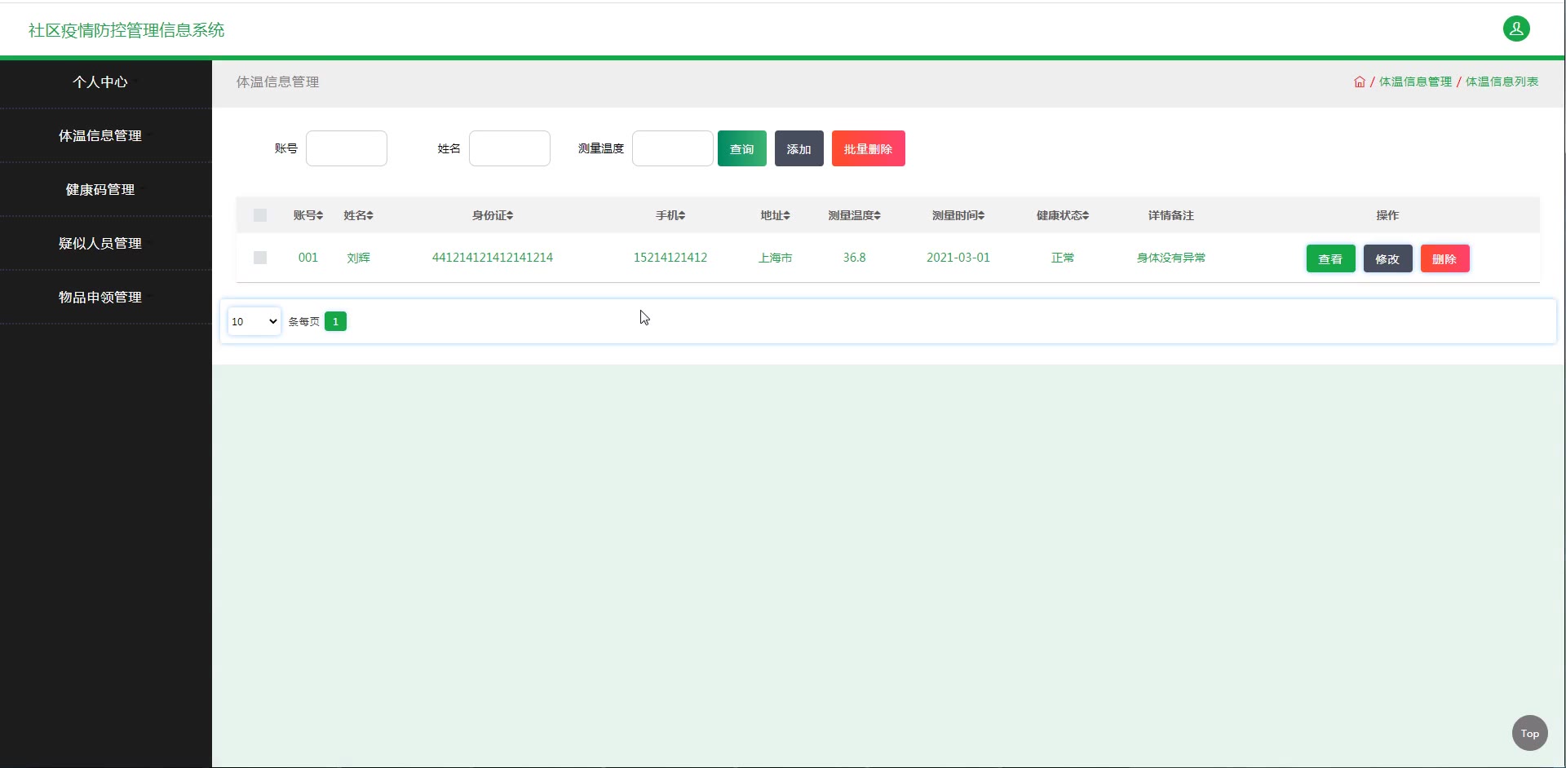Click the phone number 15214121412
This screenshot has width=1566, height=768.
(x=670, y=258)
